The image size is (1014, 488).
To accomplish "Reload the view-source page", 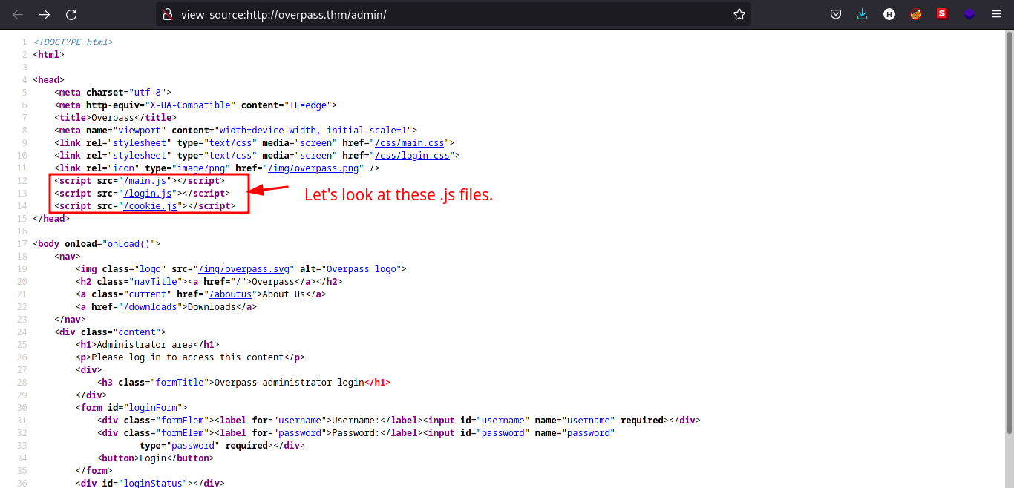I will (71, 14).
